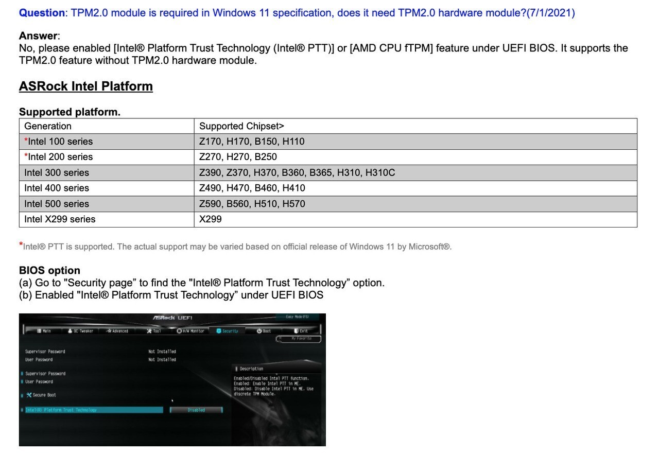
Task: Open the Disabled dropdown for Intel PTT
Action: 196,410
